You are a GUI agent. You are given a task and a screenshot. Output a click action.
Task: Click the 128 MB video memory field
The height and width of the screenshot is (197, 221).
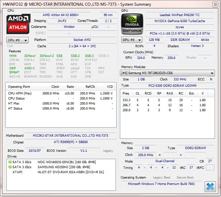[154, 40]
